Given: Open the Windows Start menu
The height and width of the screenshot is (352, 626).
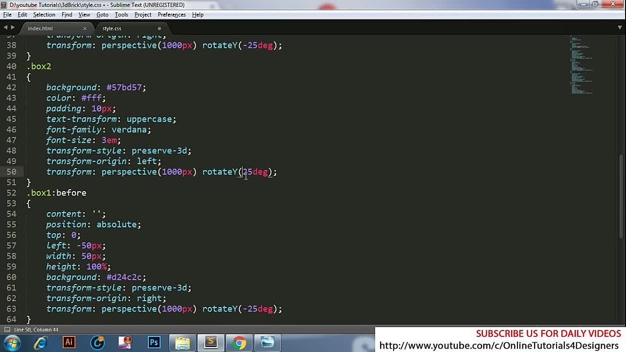Looking at the screenshot, I should coord(12,342).
